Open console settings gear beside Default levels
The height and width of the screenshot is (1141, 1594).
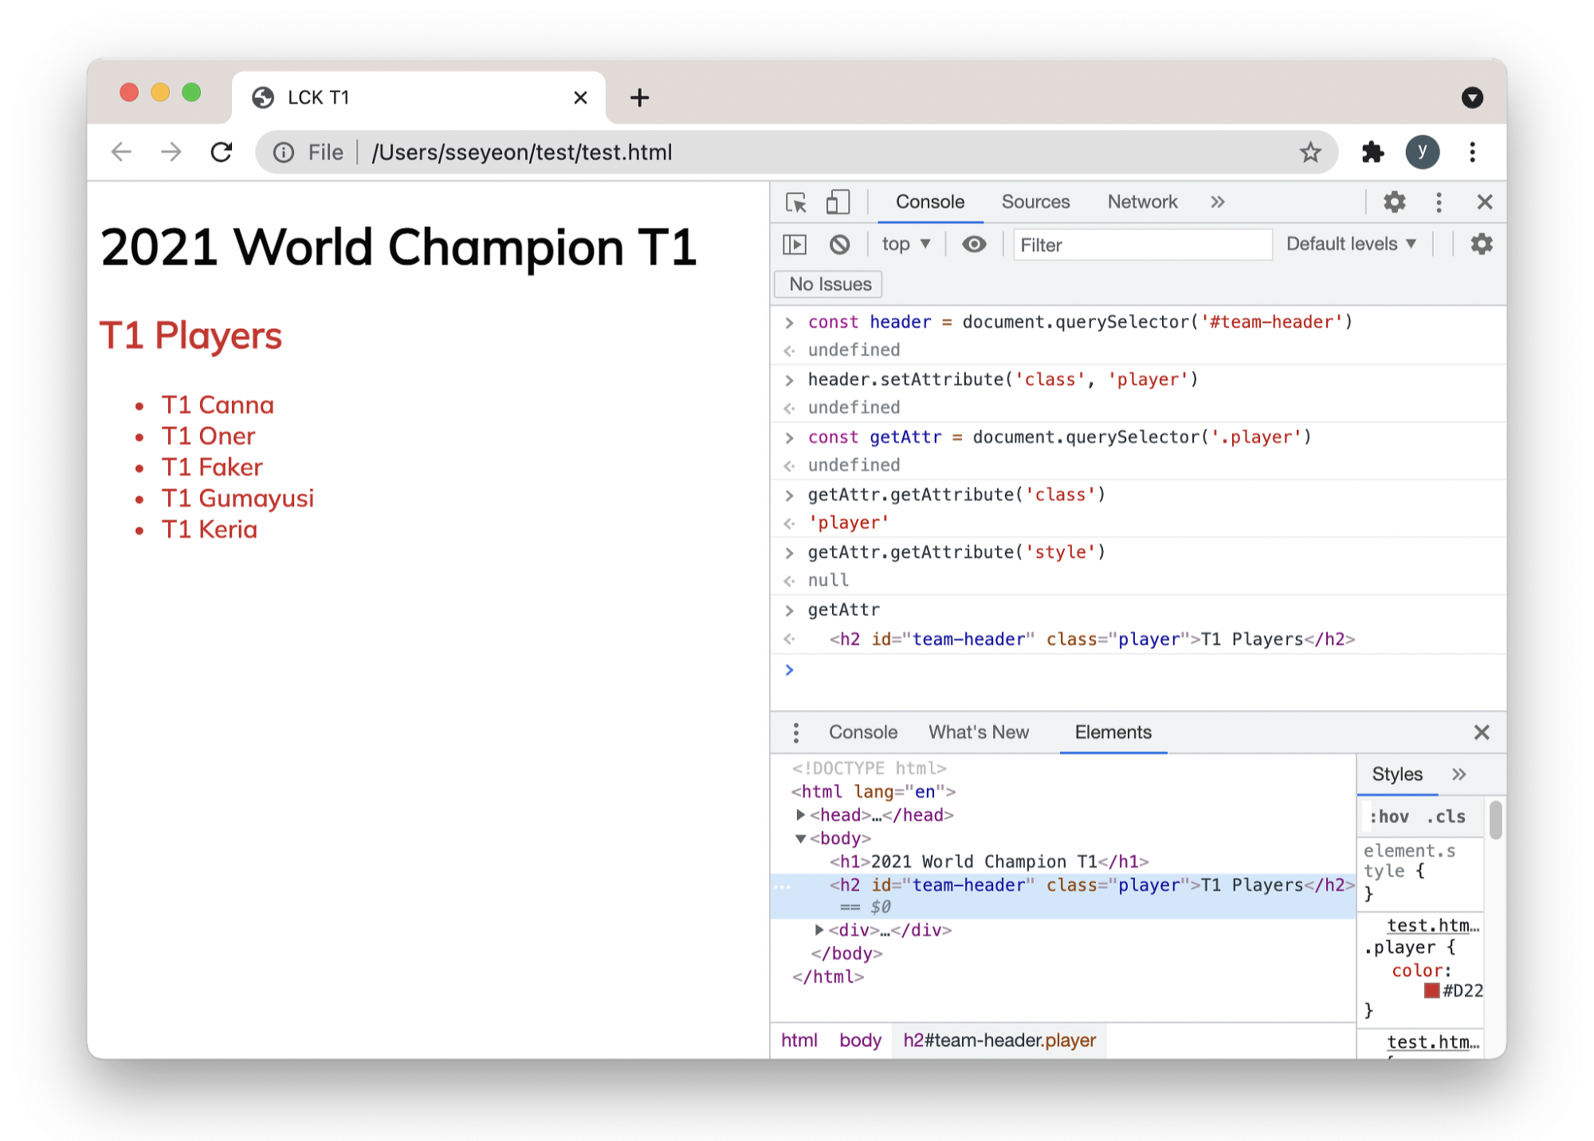pyautogui.click(x=1481, y=245)
